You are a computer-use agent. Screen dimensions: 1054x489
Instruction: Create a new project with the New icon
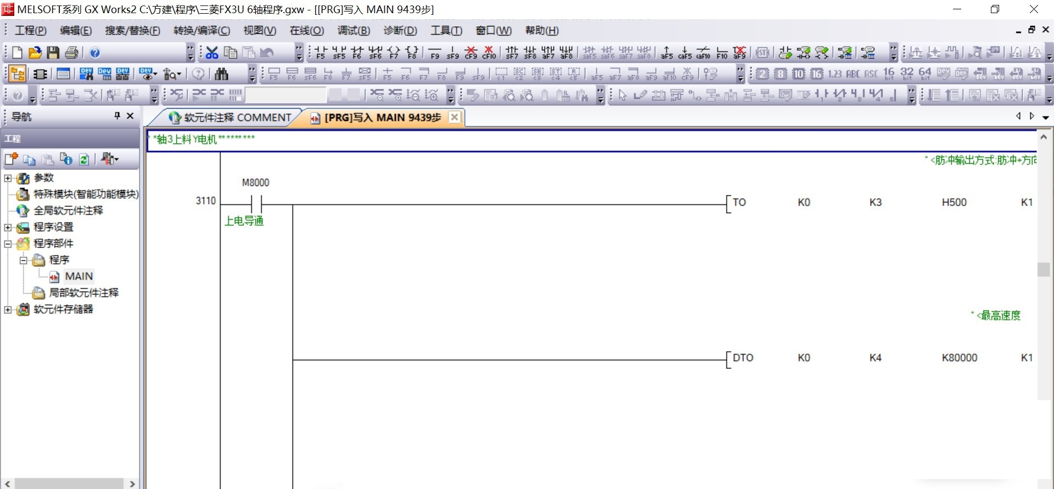pyautogui.click(x=17, y=53)
